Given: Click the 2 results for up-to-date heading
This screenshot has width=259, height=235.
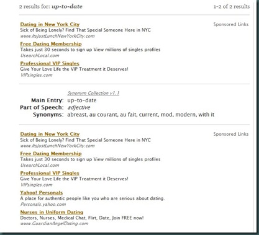Looking at the screenshot, I should coord(51,7).
